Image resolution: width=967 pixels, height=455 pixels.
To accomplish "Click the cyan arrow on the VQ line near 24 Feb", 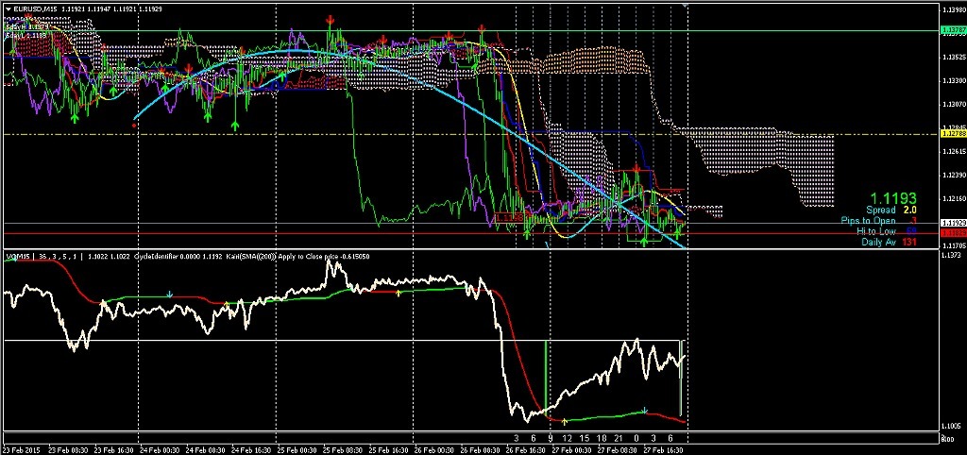I will point(169,295).
